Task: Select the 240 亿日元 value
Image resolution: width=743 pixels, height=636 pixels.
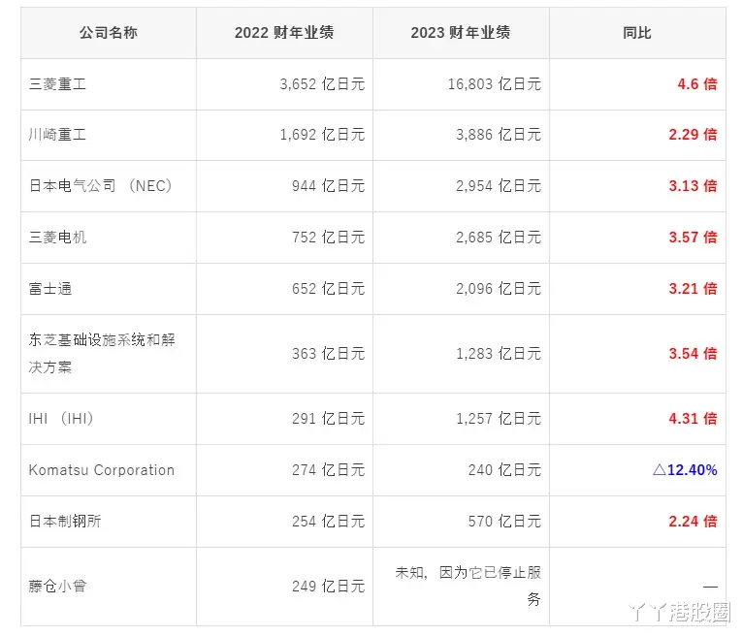Action: (x=504, y=470)
